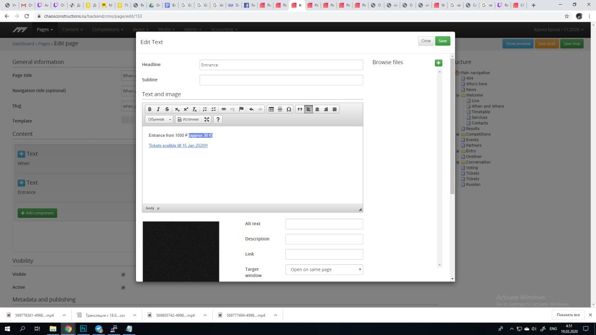
Task: Toggle bold formatting in the text editor
Action: click(x=149, y=109)
